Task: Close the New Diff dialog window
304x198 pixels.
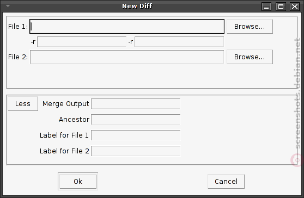Action: [295, 7]
